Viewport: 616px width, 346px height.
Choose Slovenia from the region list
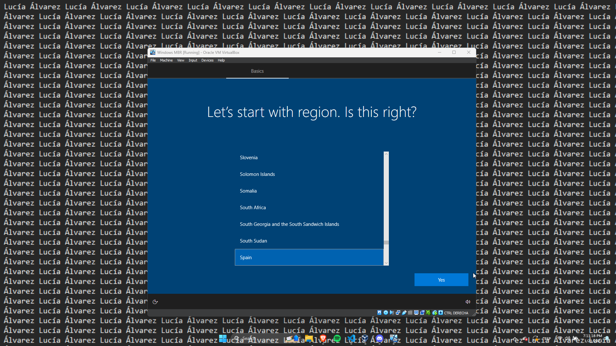pos(249,158)
